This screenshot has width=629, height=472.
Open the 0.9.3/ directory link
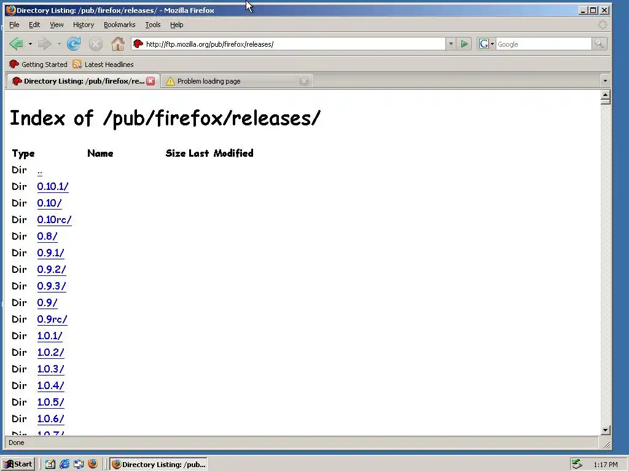pyautogui.click(x=52, y=286)
